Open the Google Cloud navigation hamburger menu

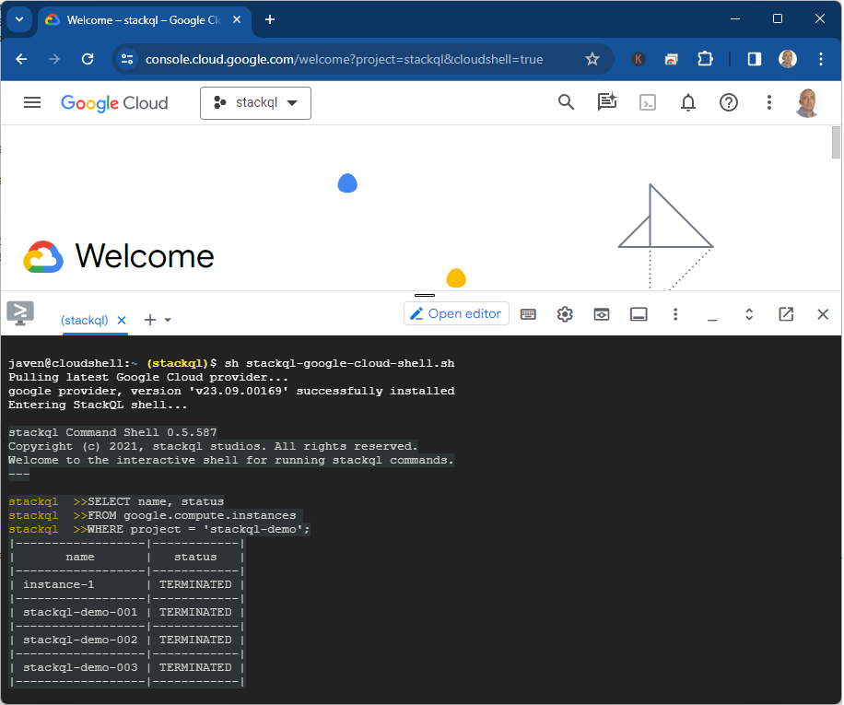click(32, 102)
